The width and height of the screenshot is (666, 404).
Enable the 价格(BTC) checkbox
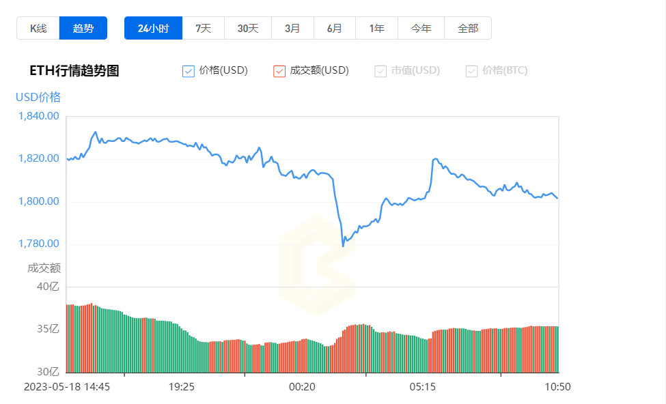coord(471,71)
